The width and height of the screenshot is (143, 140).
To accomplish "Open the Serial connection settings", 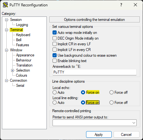I will [20, 86].
